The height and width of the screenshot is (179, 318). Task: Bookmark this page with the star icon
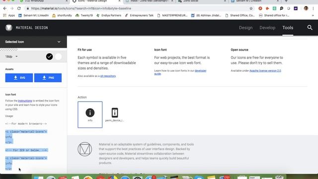251,8
